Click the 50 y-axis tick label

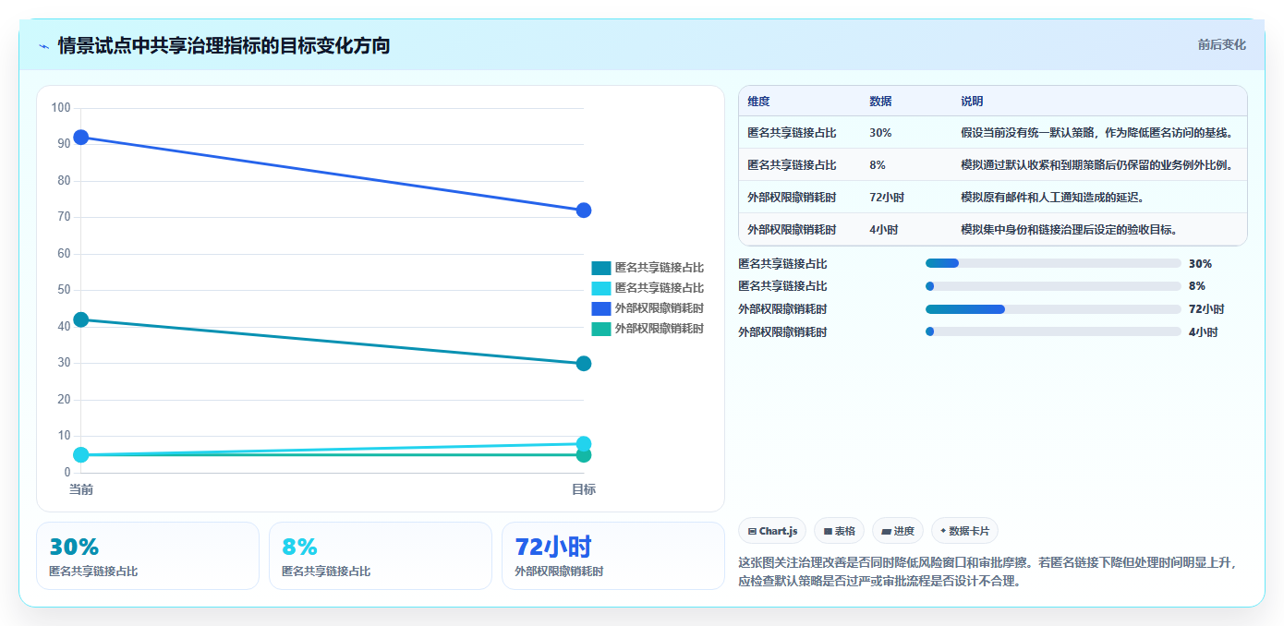64,290
